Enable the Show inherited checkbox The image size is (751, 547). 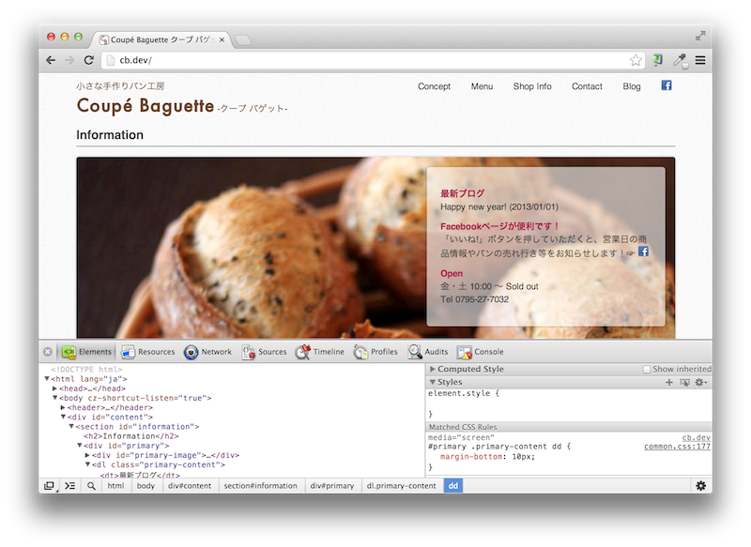coord(647,369)
